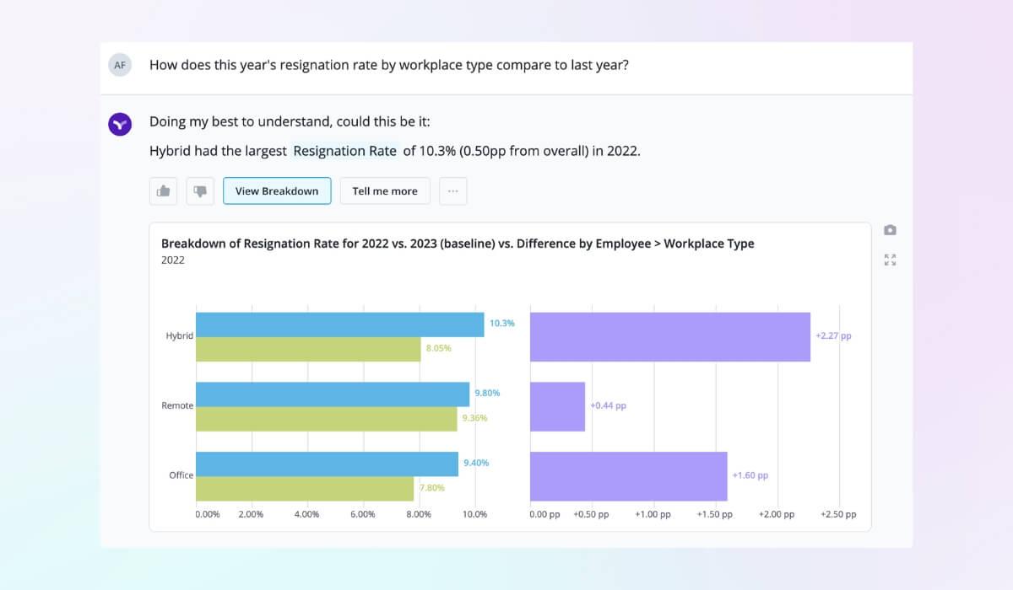Click the highlighted Resignation Rate term
1013x590 pixels.
point(344,151)
